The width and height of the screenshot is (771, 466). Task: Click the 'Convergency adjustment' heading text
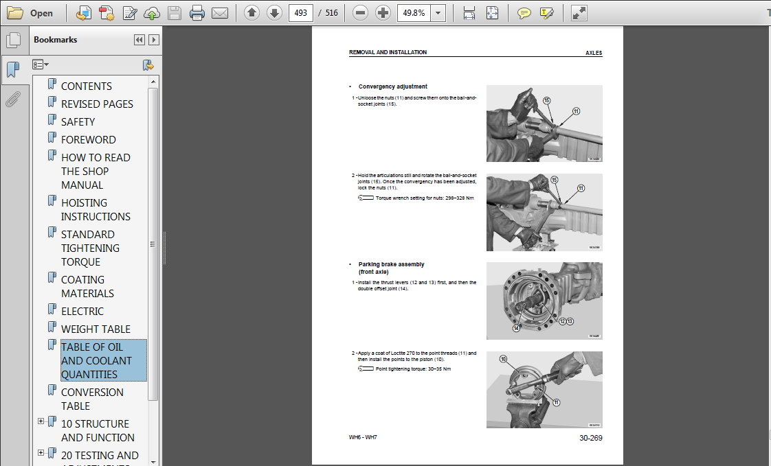click(393, 86)
